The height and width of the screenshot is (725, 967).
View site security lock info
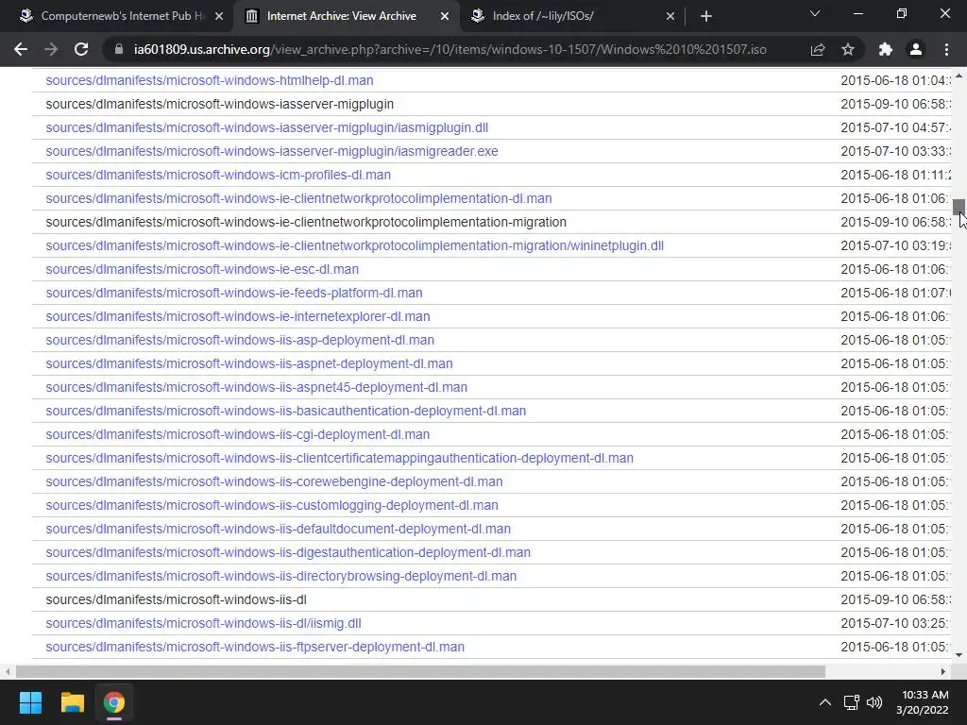click(119, 49)
